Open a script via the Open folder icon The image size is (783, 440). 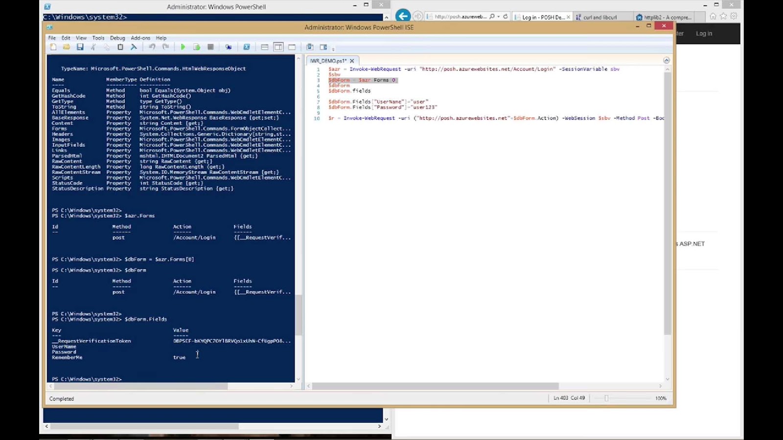click(x=67, y=47)
